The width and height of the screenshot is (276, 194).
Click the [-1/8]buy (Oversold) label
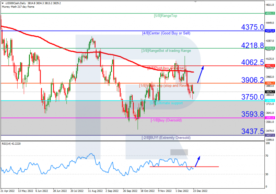point(166,120)
